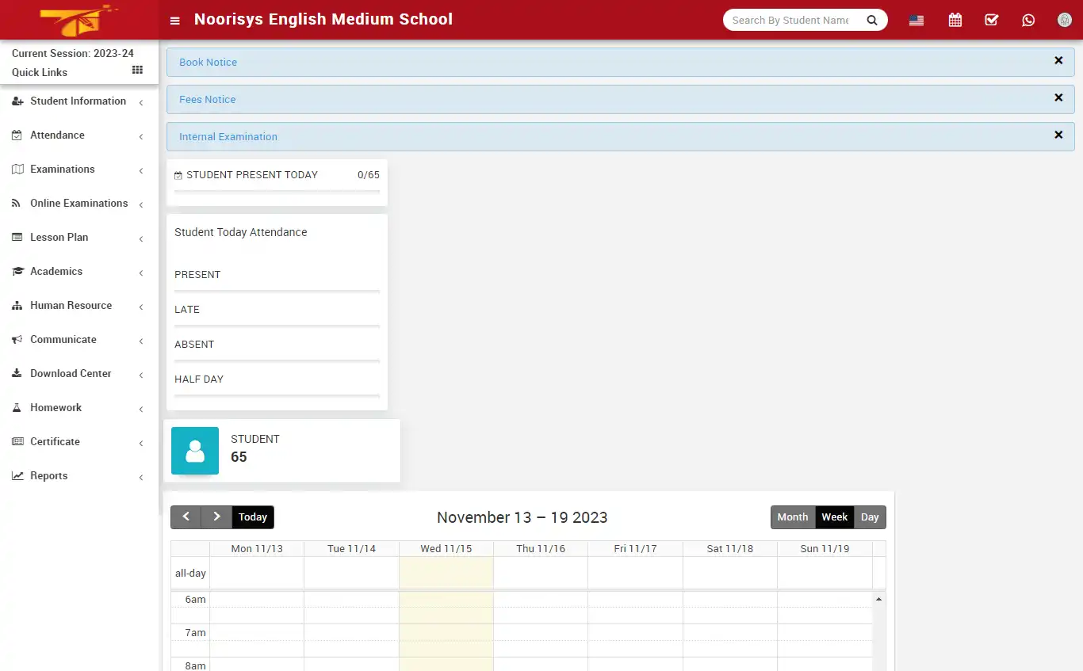The width and height of the screenshot is (1083, 671).
Task: Expand the Examinations section
Action: click(63, 169)
